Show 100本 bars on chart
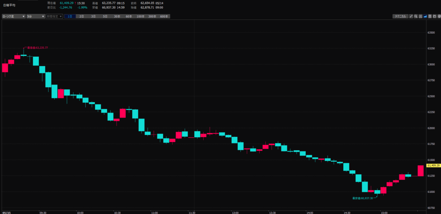The height and width of the screenshot is (214, 441). (141, 16)
